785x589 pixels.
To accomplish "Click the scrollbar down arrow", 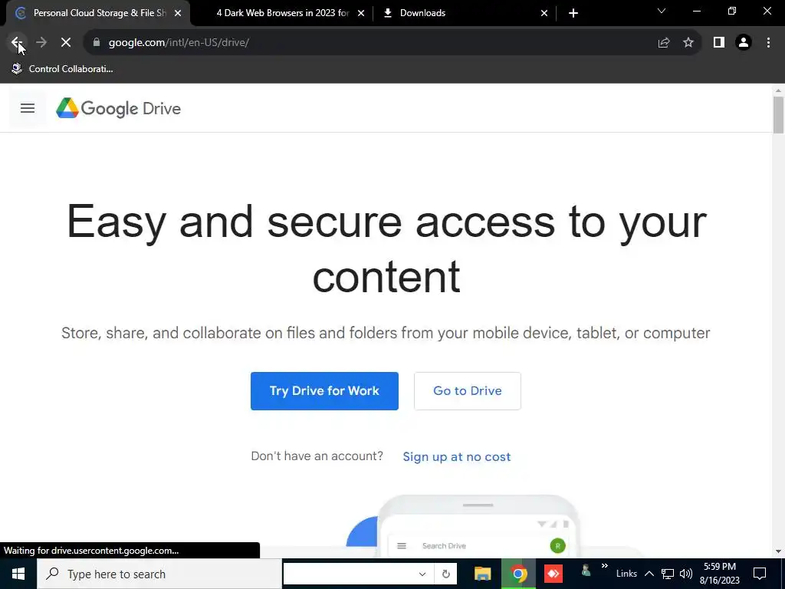I will tap(778, 551).
